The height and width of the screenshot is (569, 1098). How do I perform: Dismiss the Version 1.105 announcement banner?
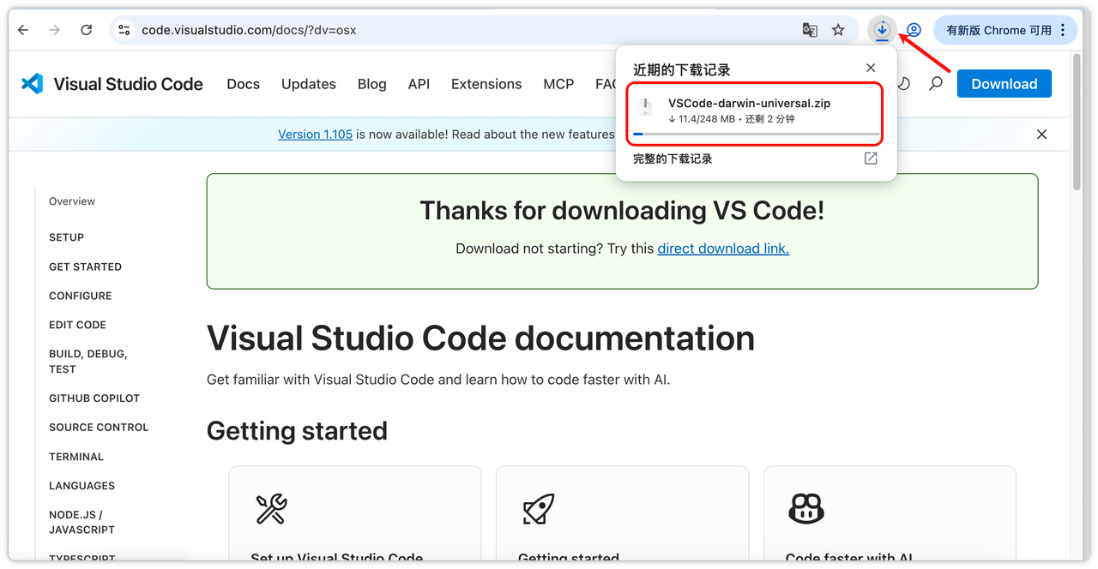(x=1041, y=135)
